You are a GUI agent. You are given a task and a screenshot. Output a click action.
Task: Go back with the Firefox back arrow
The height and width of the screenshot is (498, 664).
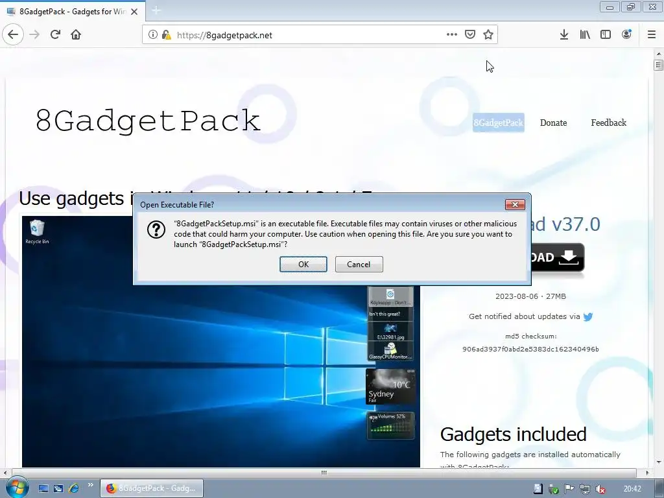(13, 35)
